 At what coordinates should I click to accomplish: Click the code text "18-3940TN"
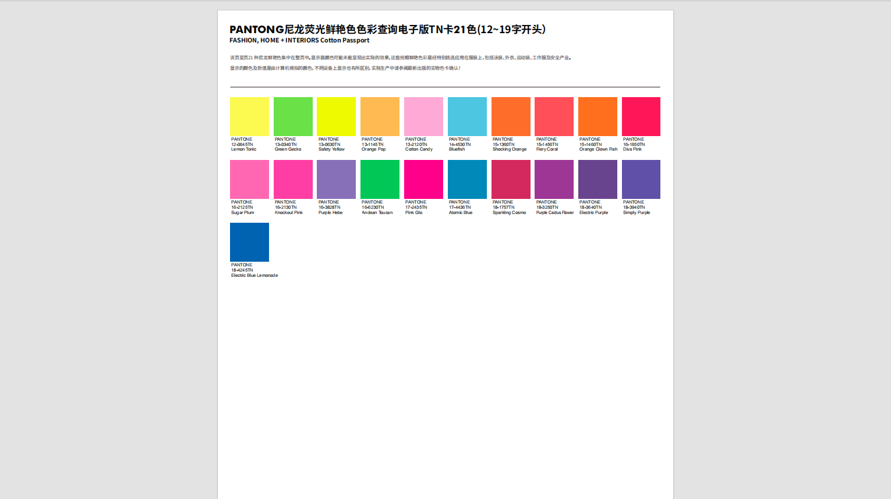634,207
